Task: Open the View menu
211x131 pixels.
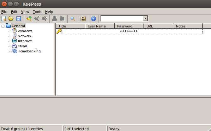Action: point(25,12)
